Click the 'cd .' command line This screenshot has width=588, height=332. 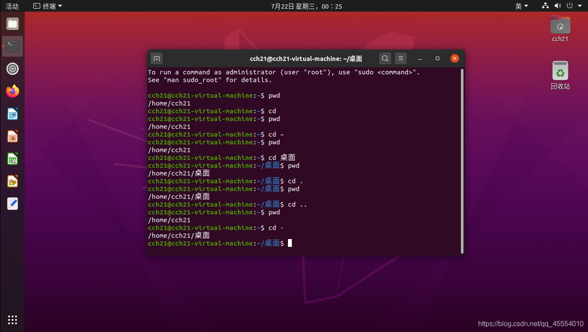(226, 181)
